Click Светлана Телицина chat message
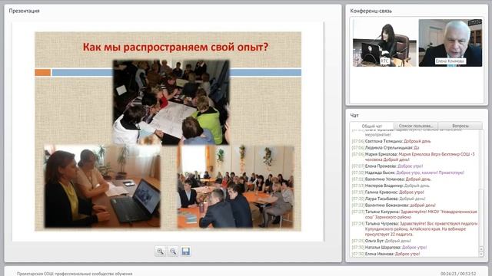Viewport: 492px width, 276px height. pyautogui.click(x=391, y=141)
